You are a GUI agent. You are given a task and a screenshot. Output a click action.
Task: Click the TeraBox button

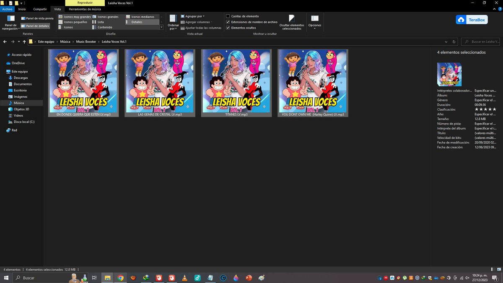pyautogui.click(x=472, y=20)
